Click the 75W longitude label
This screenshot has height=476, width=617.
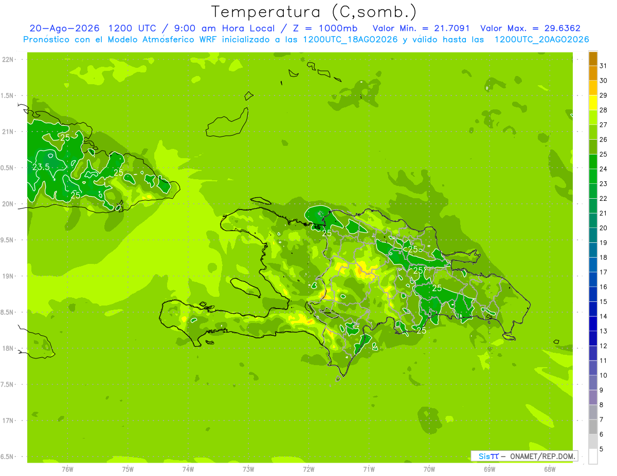pos(128,469)
